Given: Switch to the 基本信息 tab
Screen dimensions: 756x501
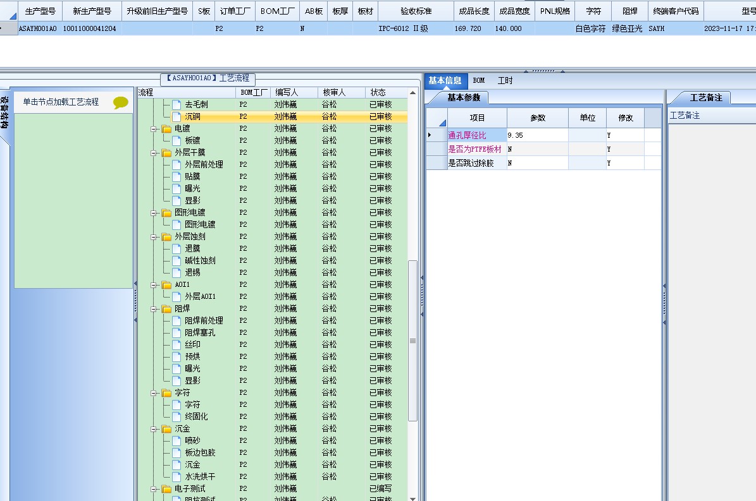Looking at the screenshot, I should tap(445, 81).
